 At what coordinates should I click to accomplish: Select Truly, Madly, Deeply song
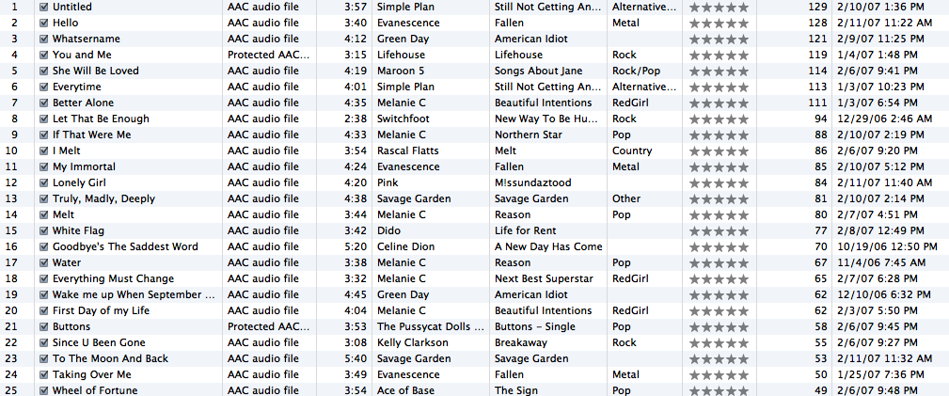click(x=103, y=198)
